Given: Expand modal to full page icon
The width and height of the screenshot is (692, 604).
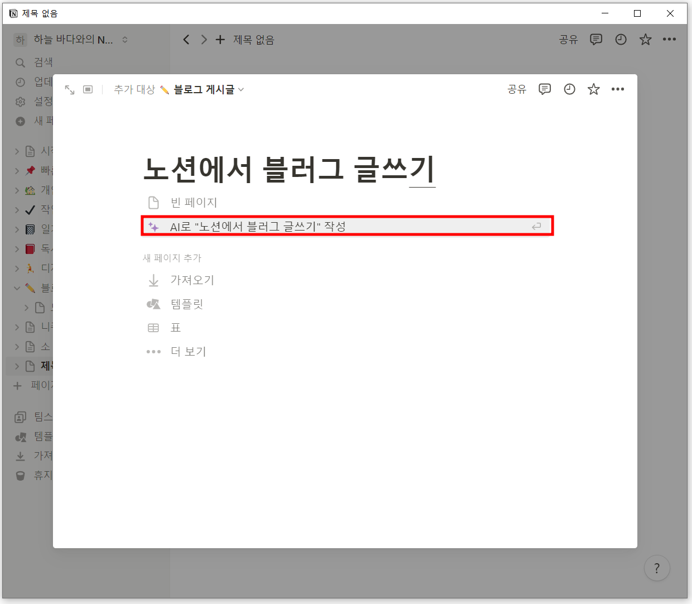Looking at the screenshot, I should click(70, 89).
